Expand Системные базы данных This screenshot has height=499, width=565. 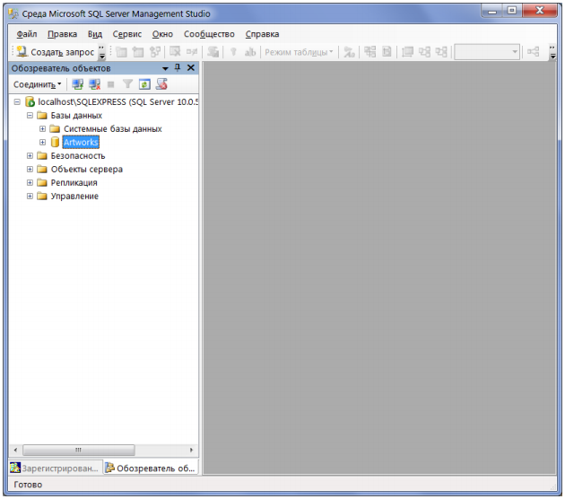tap(42, 128)
